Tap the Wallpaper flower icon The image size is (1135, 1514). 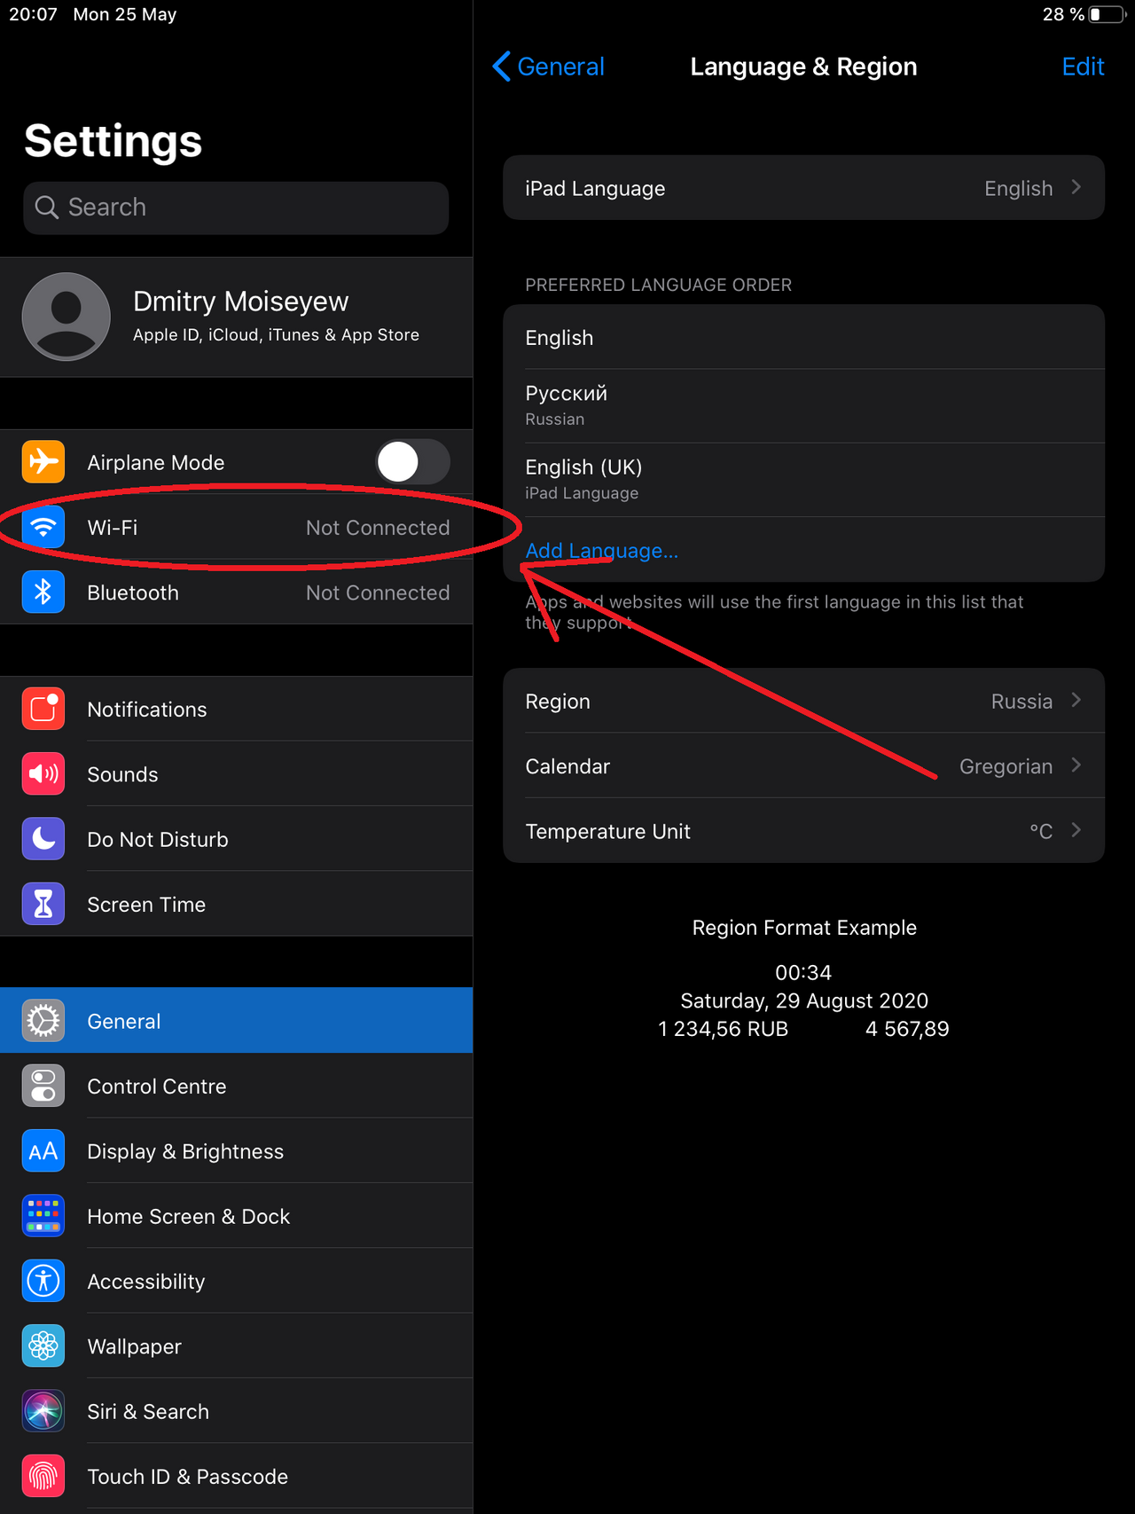(x=43, y=1346)
